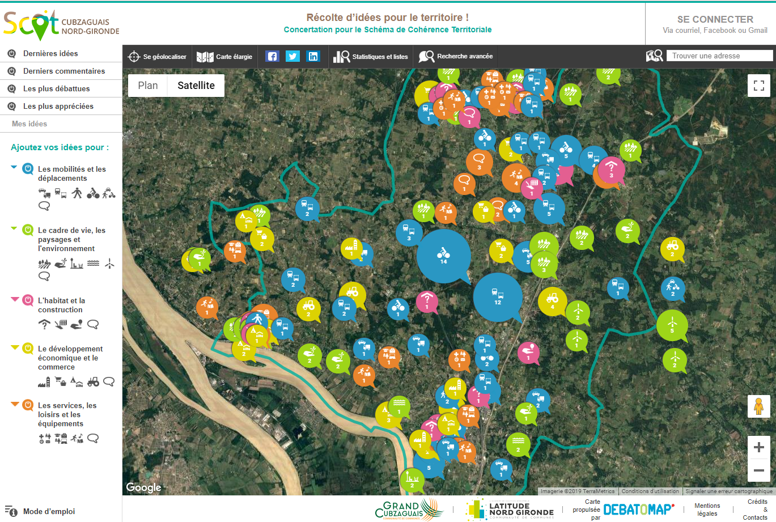This screenshot has height=522, width=776.
Task: Switch map to Plan view
Action: 148,86
